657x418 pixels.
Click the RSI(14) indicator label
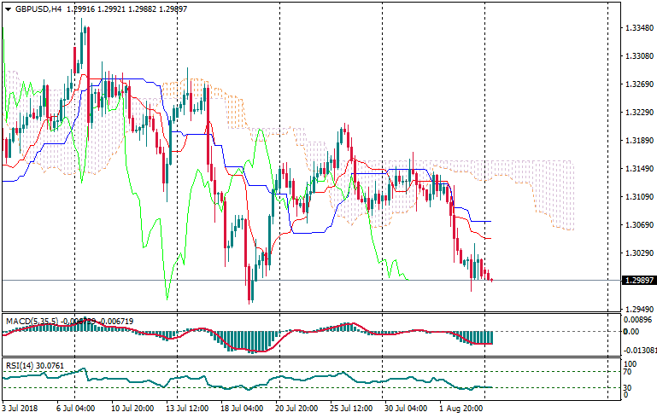20,366
